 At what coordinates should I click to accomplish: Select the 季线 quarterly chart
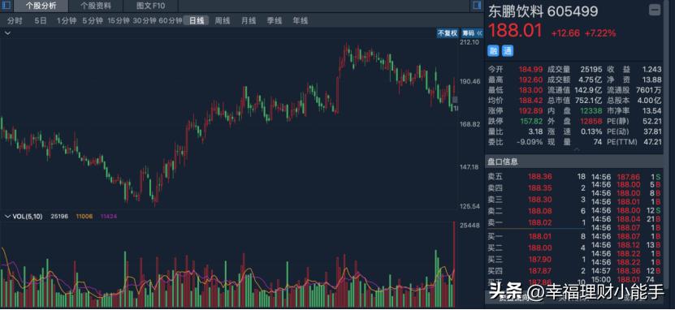(275, 20)
